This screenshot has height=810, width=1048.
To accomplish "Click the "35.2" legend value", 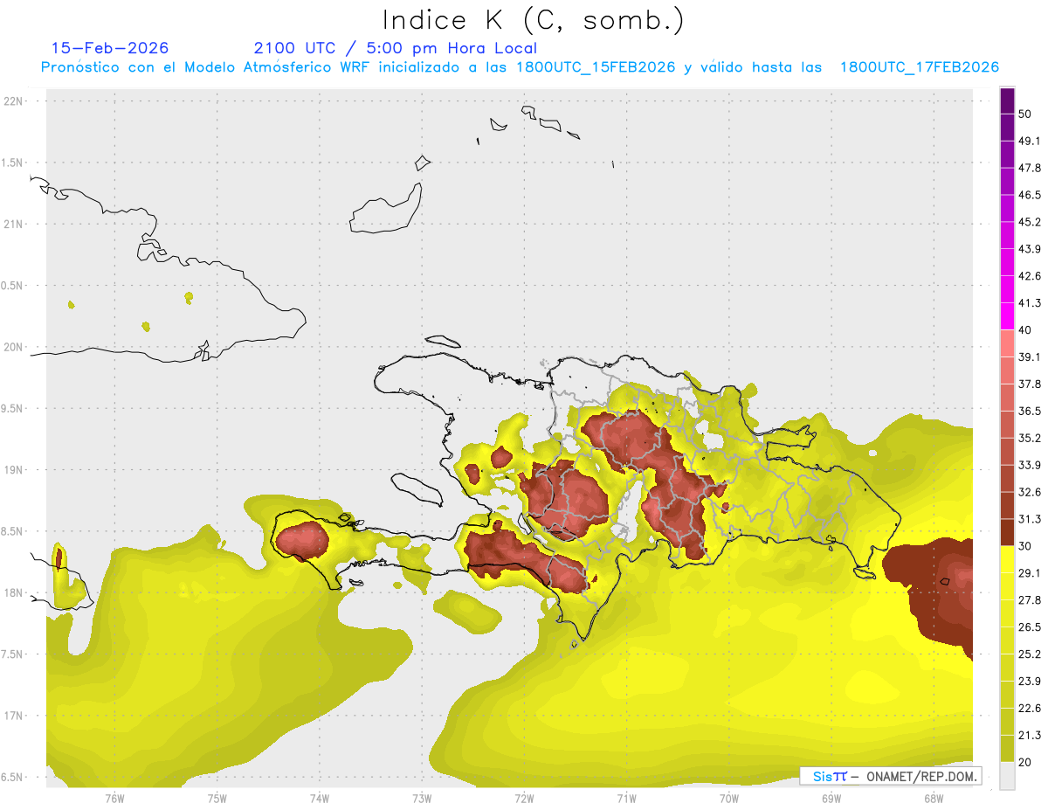I will point(1030,438).
